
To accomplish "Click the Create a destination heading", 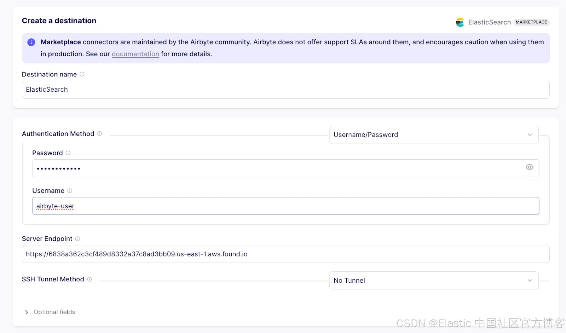I will (59, 21).
